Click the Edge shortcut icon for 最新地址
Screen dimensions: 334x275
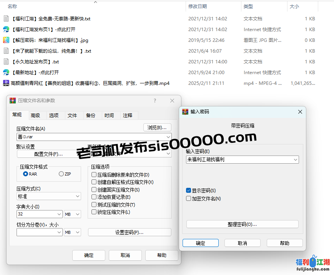[x=6, y=72]
